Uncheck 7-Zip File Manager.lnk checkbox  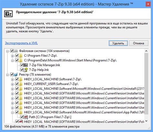point(22,65)
